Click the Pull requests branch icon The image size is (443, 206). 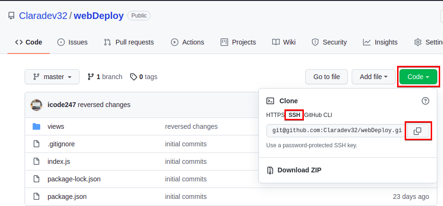coord(107,43)
